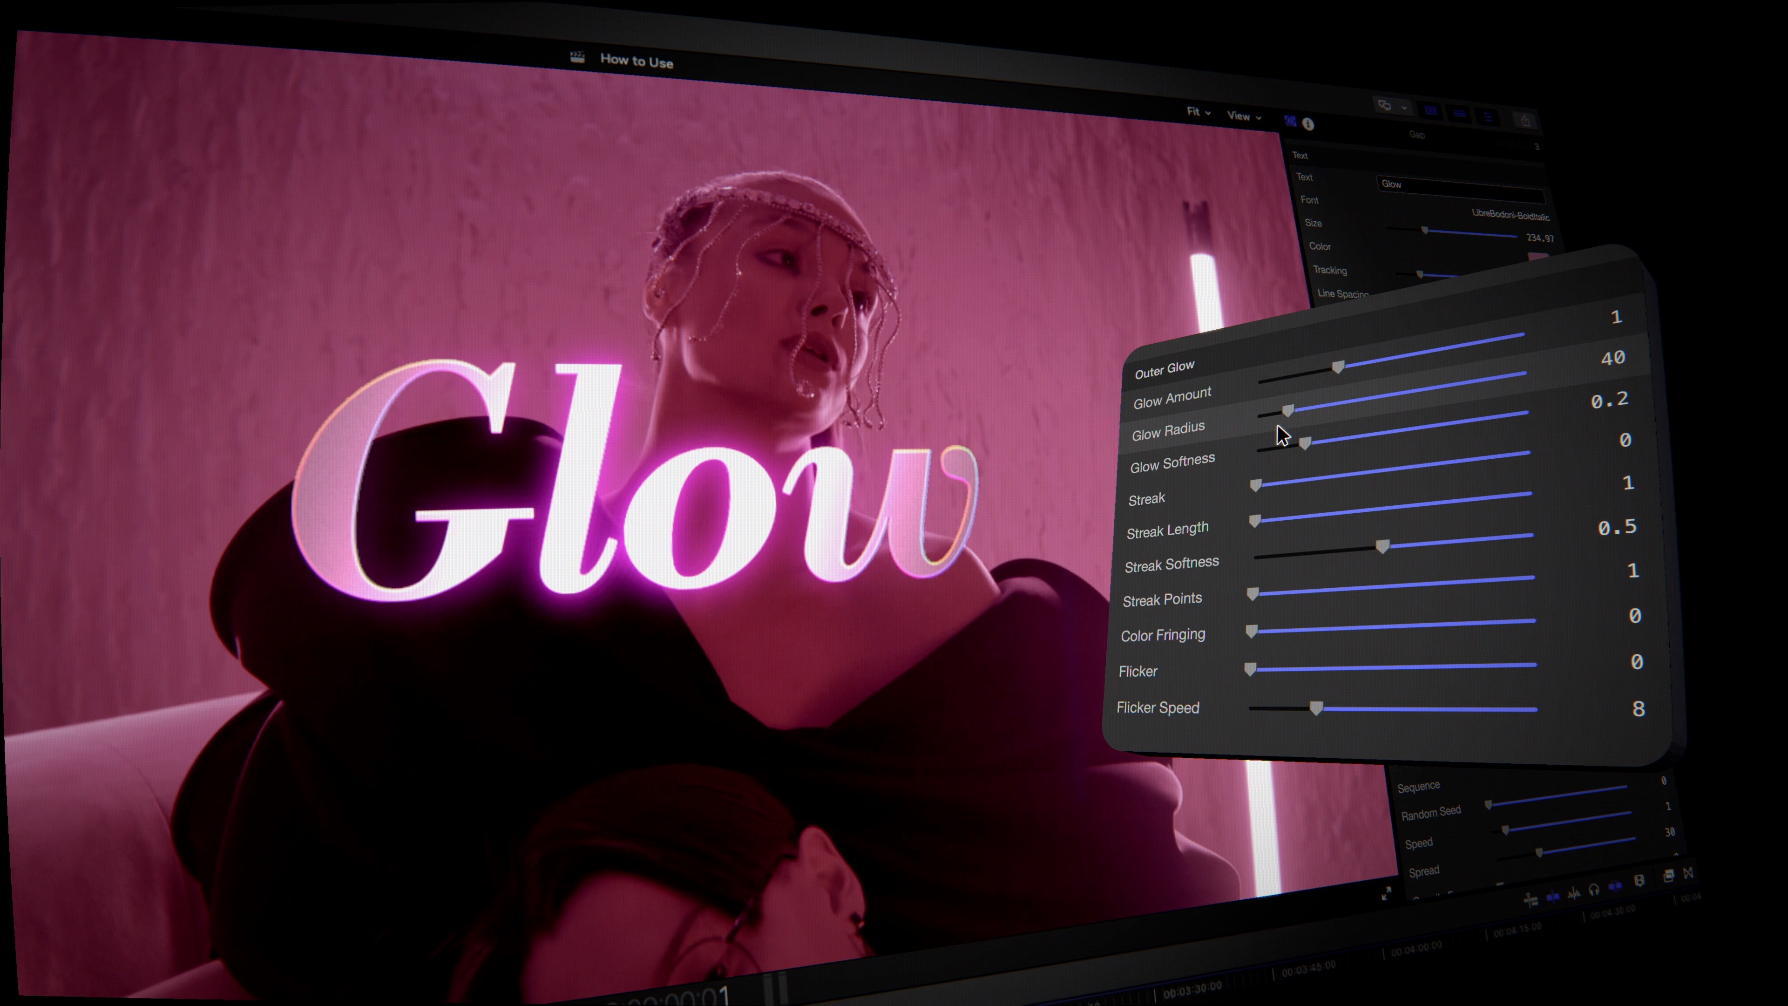Click the Flicker slider handle

(1250, 669)
